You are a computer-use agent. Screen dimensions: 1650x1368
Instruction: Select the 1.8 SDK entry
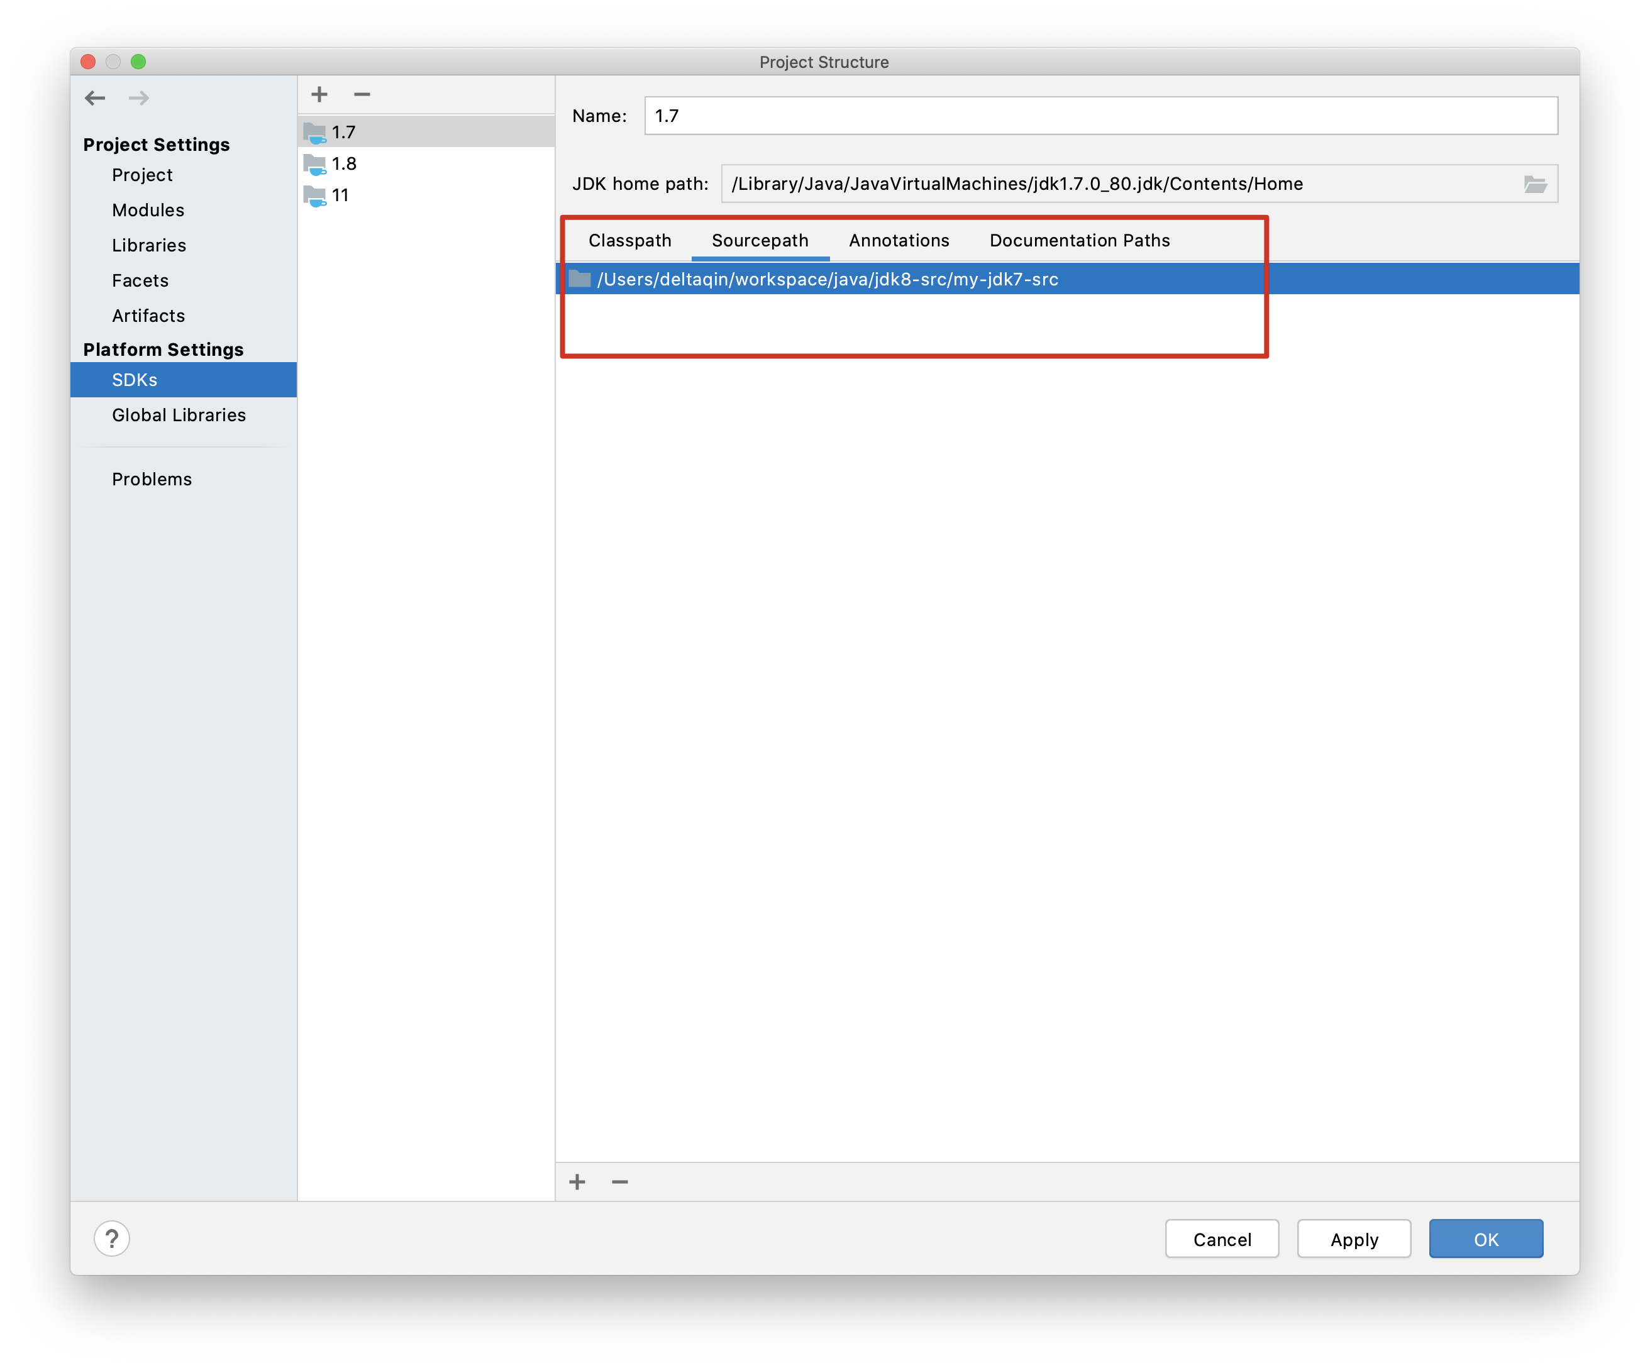344,163
